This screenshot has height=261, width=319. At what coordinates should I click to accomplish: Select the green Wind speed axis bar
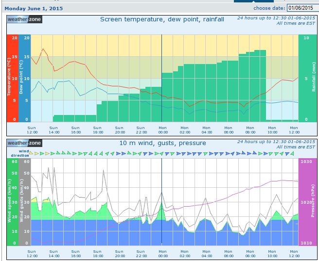[x=12, y=202]
